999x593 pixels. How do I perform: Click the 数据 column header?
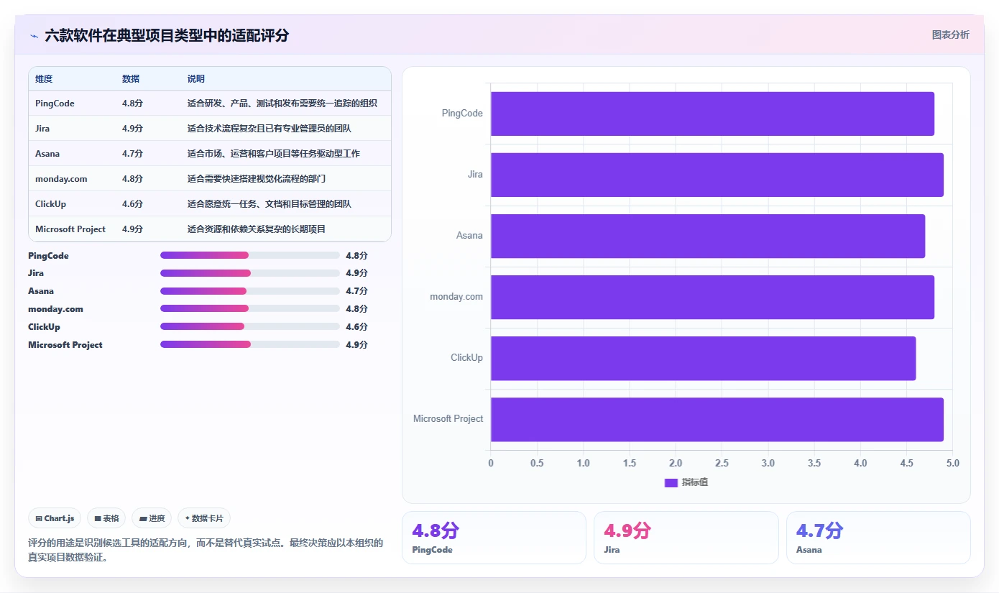pos(131,79)
